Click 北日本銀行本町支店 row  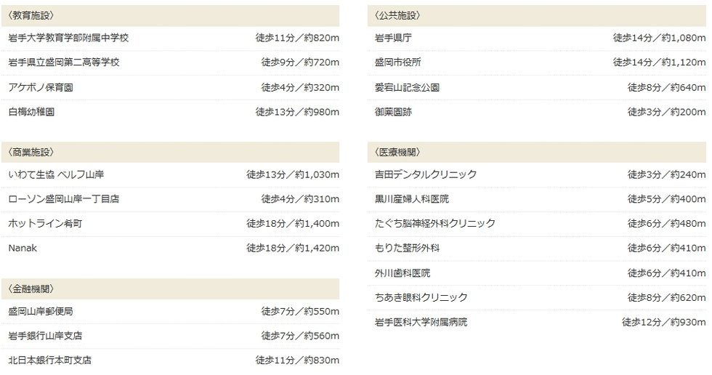pos(170,360)
